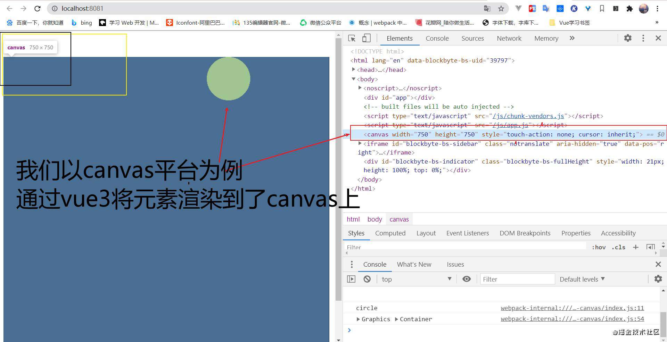Screen dimensions: 667x342
Task: Switch to the top Console tab
Action: point(437,38)
